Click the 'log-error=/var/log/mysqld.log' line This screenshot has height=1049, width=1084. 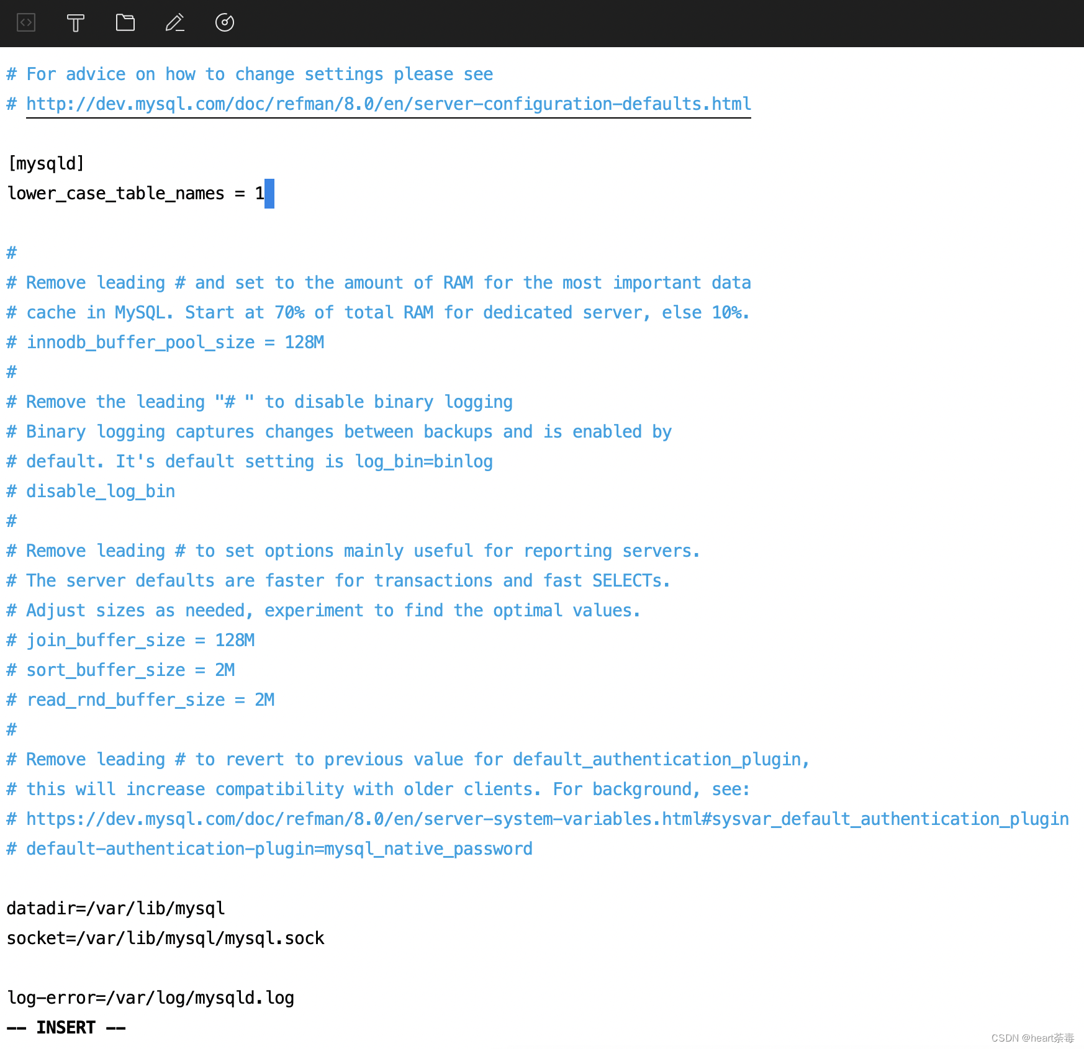coord(150,997)
